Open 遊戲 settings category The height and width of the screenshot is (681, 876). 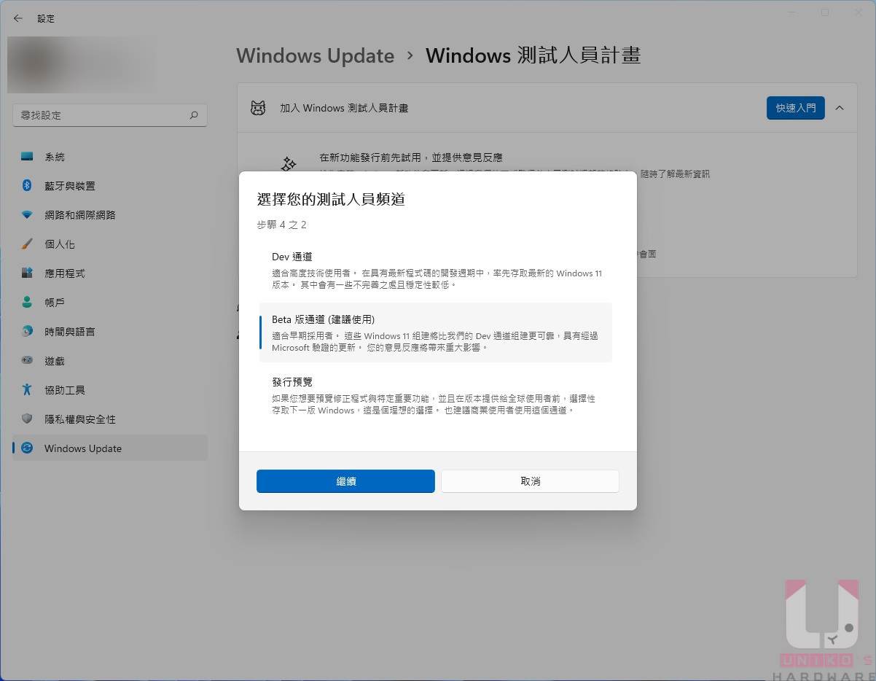110,361
